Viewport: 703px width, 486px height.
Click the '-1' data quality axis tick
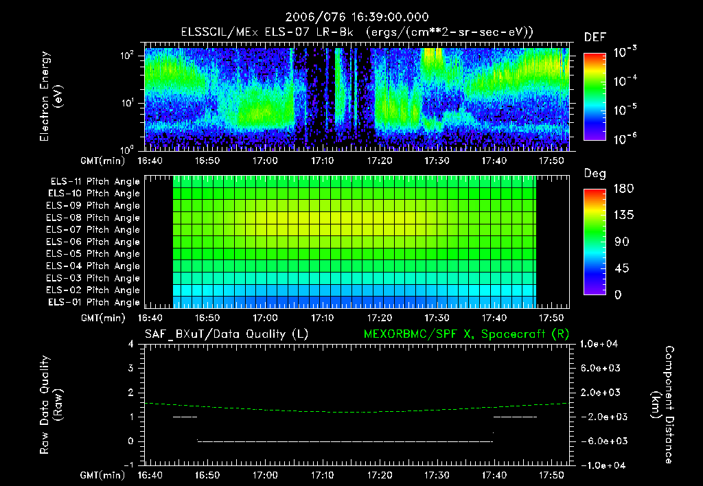[128, 465]
